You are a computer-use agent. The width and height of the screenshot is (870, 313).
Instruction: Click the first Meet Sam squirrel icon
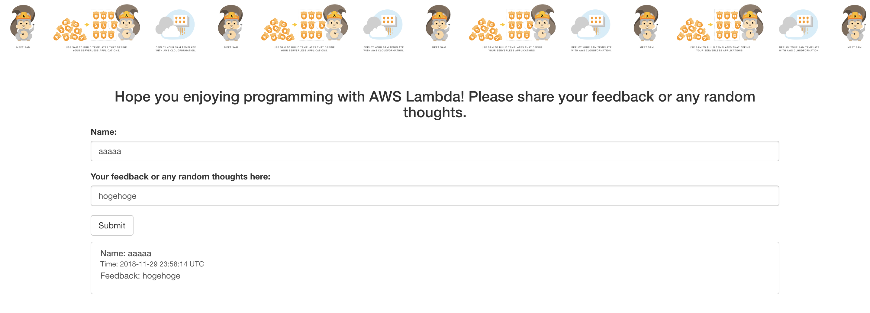coord(23,24)
